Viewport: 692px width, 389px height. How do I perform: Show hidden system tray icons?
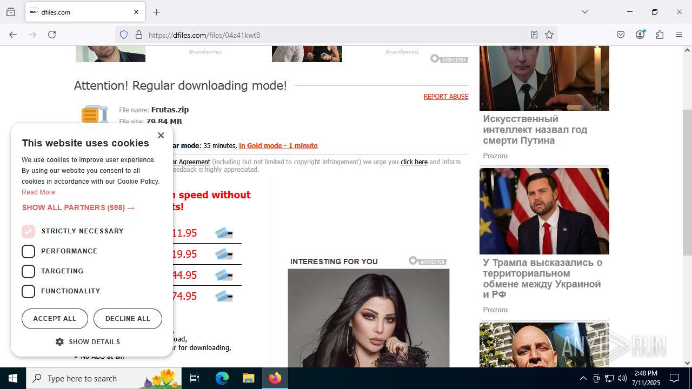583,378
